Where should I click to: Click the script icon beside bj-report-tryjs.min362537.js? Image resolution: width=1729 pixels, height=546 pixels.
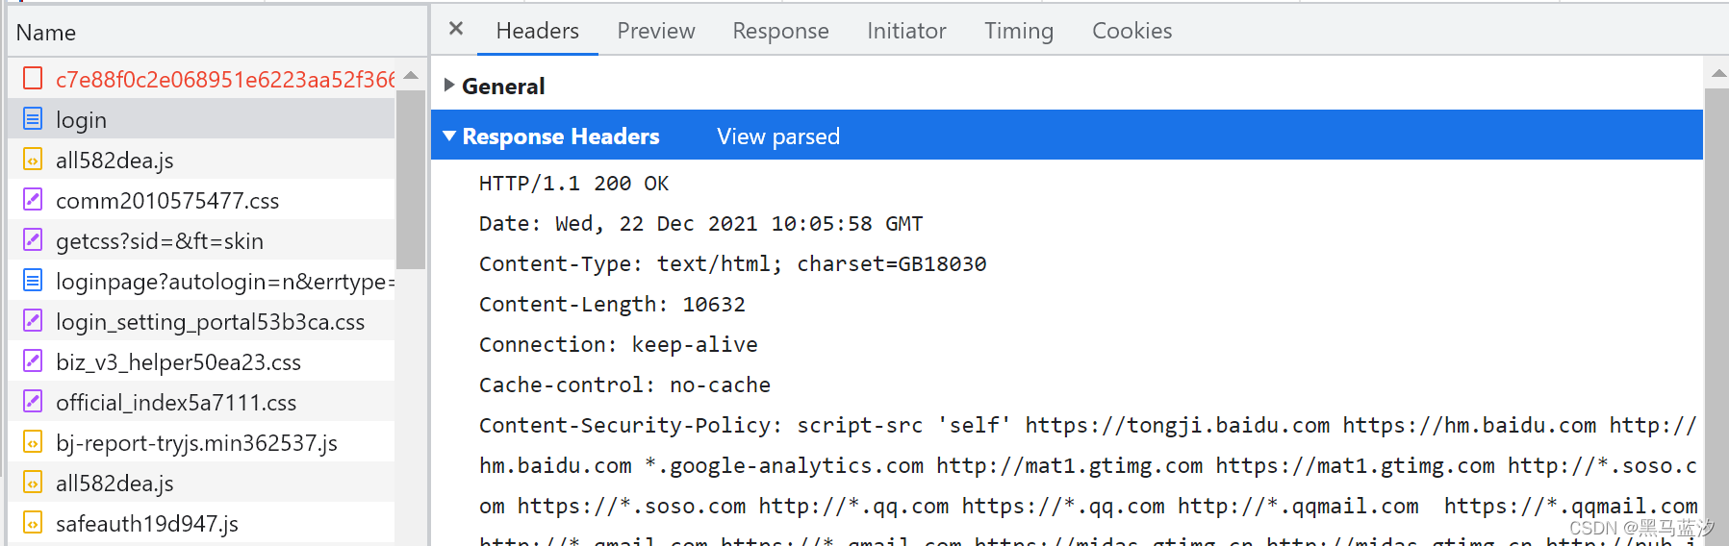[x=33, y=442]
